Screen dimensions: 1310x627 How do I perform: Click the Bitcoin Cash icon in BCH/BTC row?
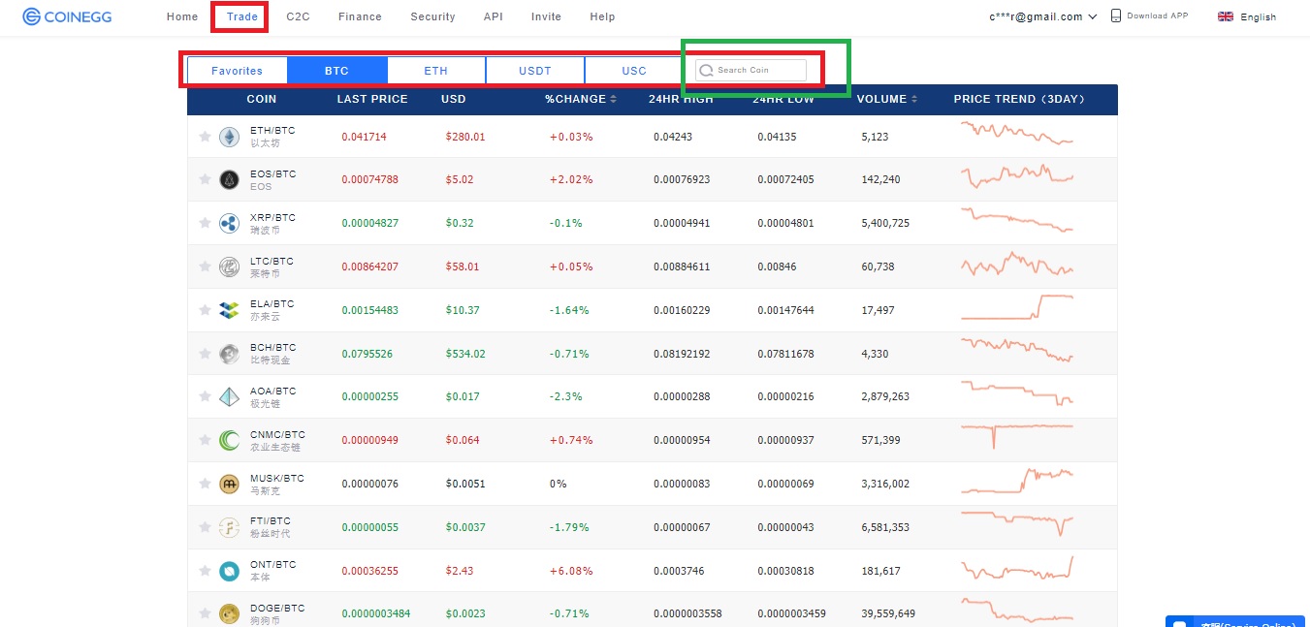(229, 354)
